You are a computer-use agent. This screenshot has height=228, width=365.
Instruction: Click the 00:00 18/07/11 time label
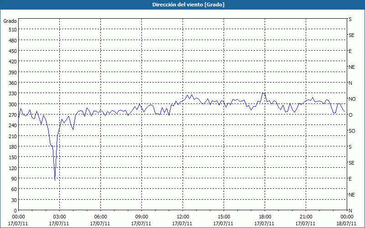coord(347,220)
